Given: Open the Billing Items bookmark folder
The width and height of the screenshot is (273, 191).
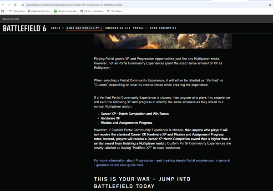Looking at the screenshot, I should click(16, 11).
